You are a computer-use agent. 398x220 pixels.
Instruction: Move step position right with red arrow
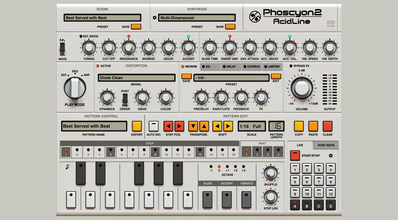click(179, 126)
